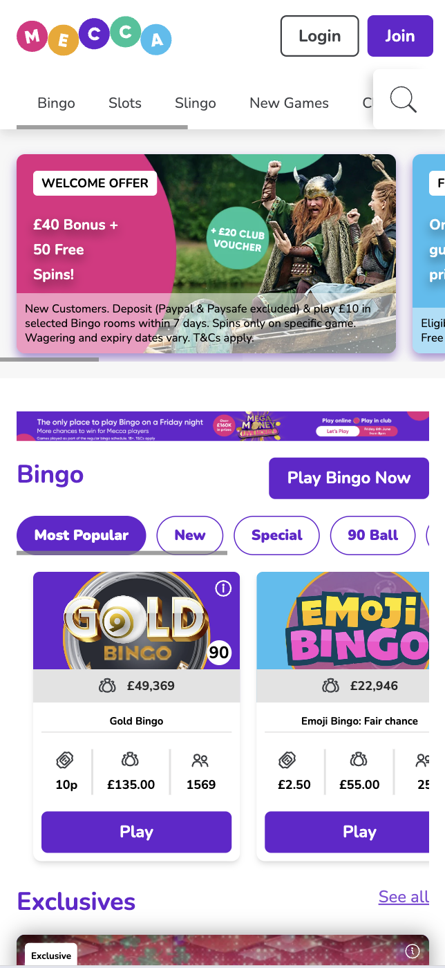Open the New Games section
Viewport: 445px width, 968px height.
289,102
